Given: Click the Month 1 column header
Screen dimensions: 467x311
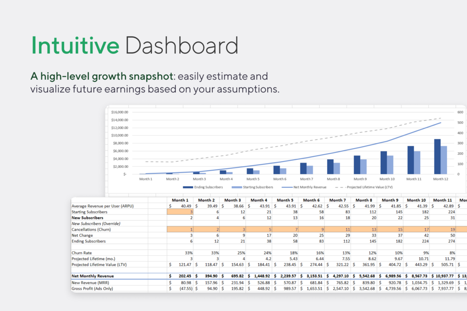Looking at the screenshot, I should coord(180,200).
